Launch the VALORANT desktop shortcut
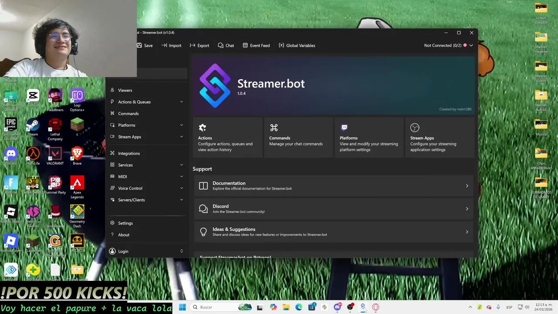The height and width of the screenshot is (314, 558). point(55,156)
